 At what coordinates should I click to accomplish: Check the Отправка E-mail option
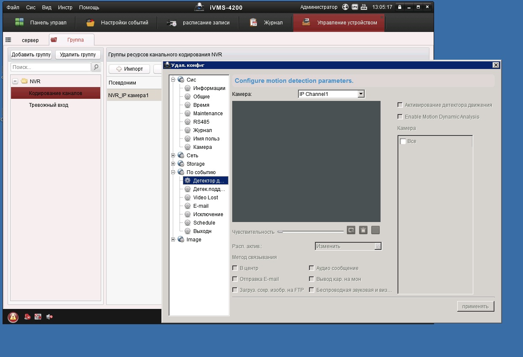click(235, 279)
